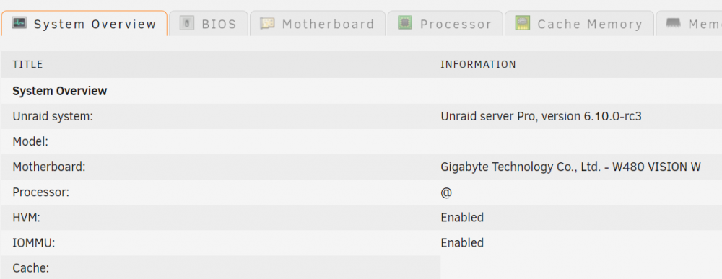
Task: Click the BIOS chip icon
Action: click(x=186, y=23)
